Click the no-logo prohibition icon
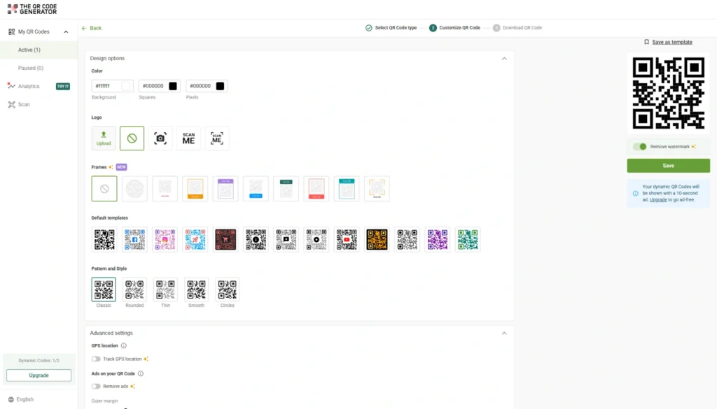 pos(132,138)
